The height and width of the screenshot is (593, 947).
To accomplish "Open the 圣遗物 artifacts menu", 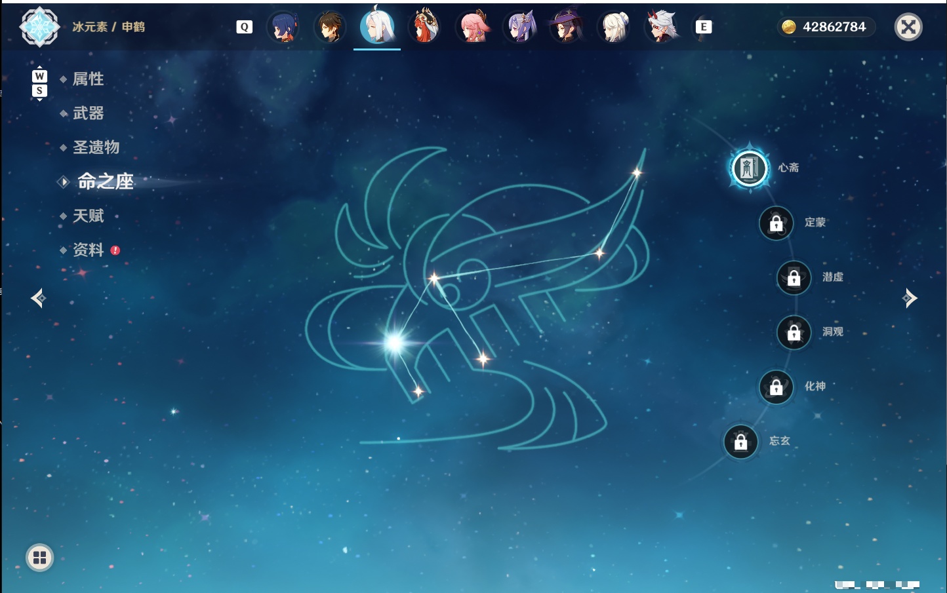I will pyautogui.click(x=96, y=147).
